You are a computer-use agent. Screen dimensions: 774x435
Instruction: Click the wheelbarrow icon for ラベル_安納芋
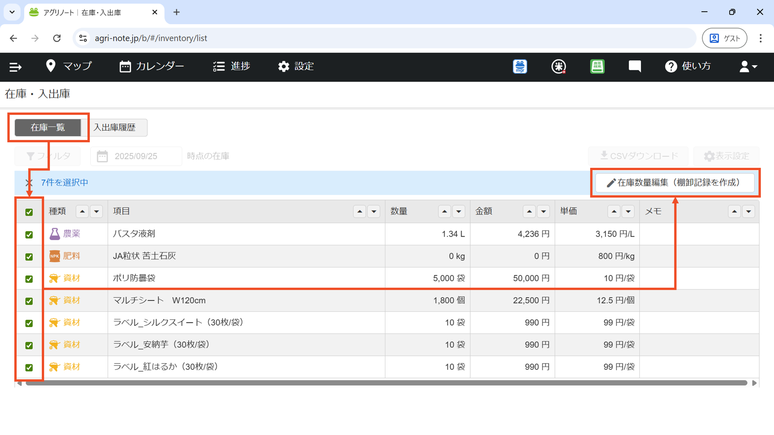tap(54, 345)
